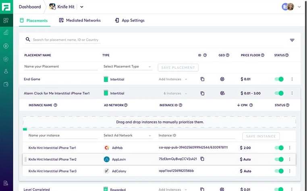Focus the Name your instance field
The width and height of the screenshot is (307, 191).
pos(63,135)
